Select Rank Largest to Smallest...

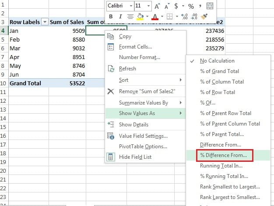point(228,197)
